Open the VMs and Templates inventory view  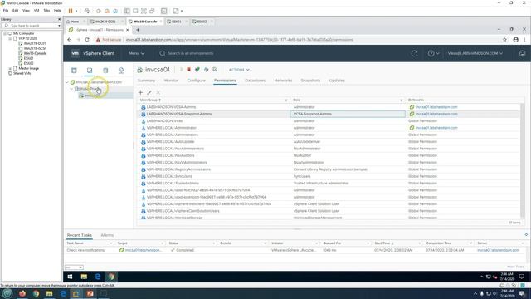(90, 71)
